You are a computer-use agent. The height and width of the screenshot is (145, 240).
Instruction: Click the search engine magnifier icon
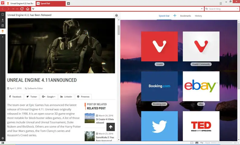(207, 9)
